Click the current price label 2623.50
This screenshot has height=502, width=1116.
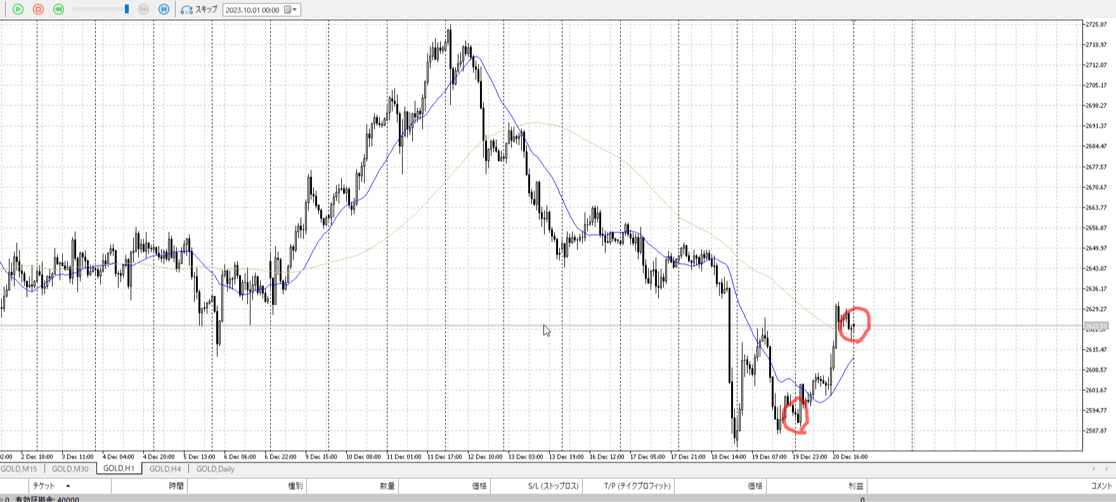(1096, 326)
